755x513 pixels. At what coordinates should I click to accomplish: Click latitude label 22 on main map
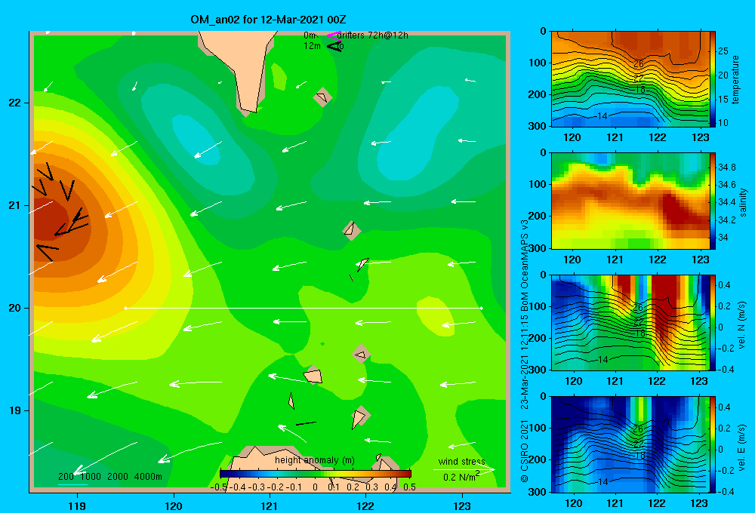point(14,103)
